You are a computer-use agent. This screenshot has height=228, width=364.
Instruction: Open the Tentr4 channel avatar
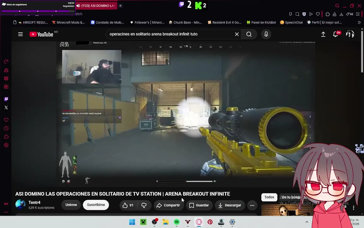(21, 204)
